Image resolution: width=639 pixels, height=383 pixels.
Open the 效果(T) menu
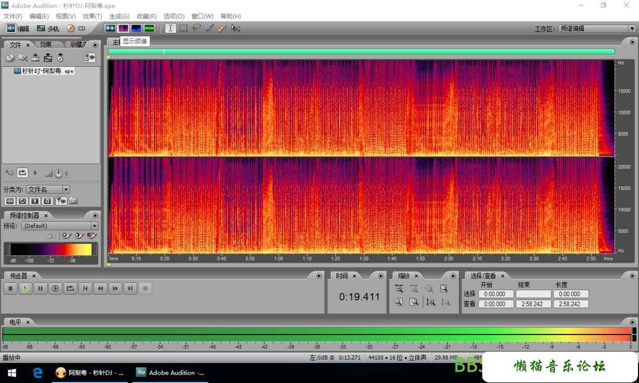[92, 16]
